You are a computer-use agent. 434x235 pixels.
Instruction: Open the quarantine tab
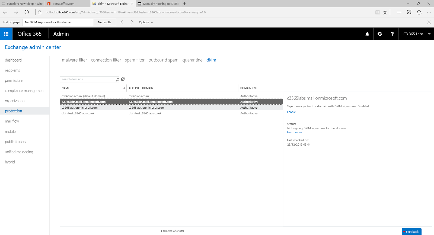coord(192,60)
